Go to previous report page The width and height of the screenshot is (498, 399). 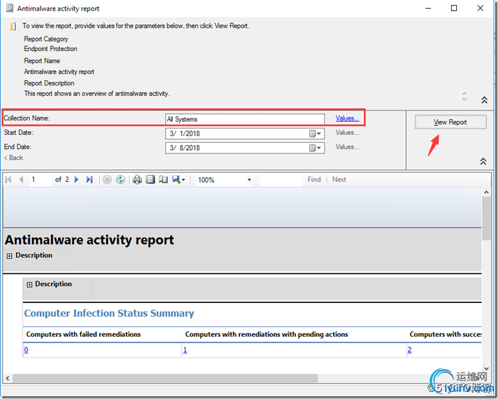pyautogui.click(x=21, y=180)
